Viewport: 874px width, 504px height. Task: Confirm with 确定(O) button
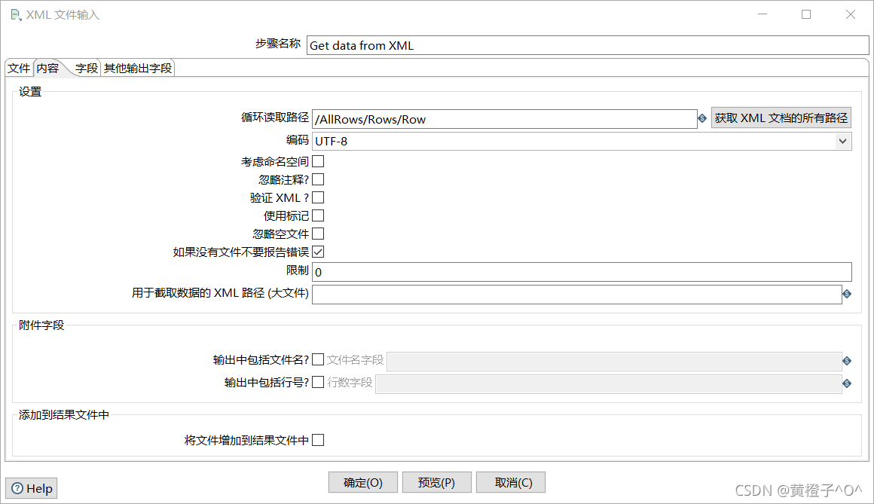tap(363, 482)
